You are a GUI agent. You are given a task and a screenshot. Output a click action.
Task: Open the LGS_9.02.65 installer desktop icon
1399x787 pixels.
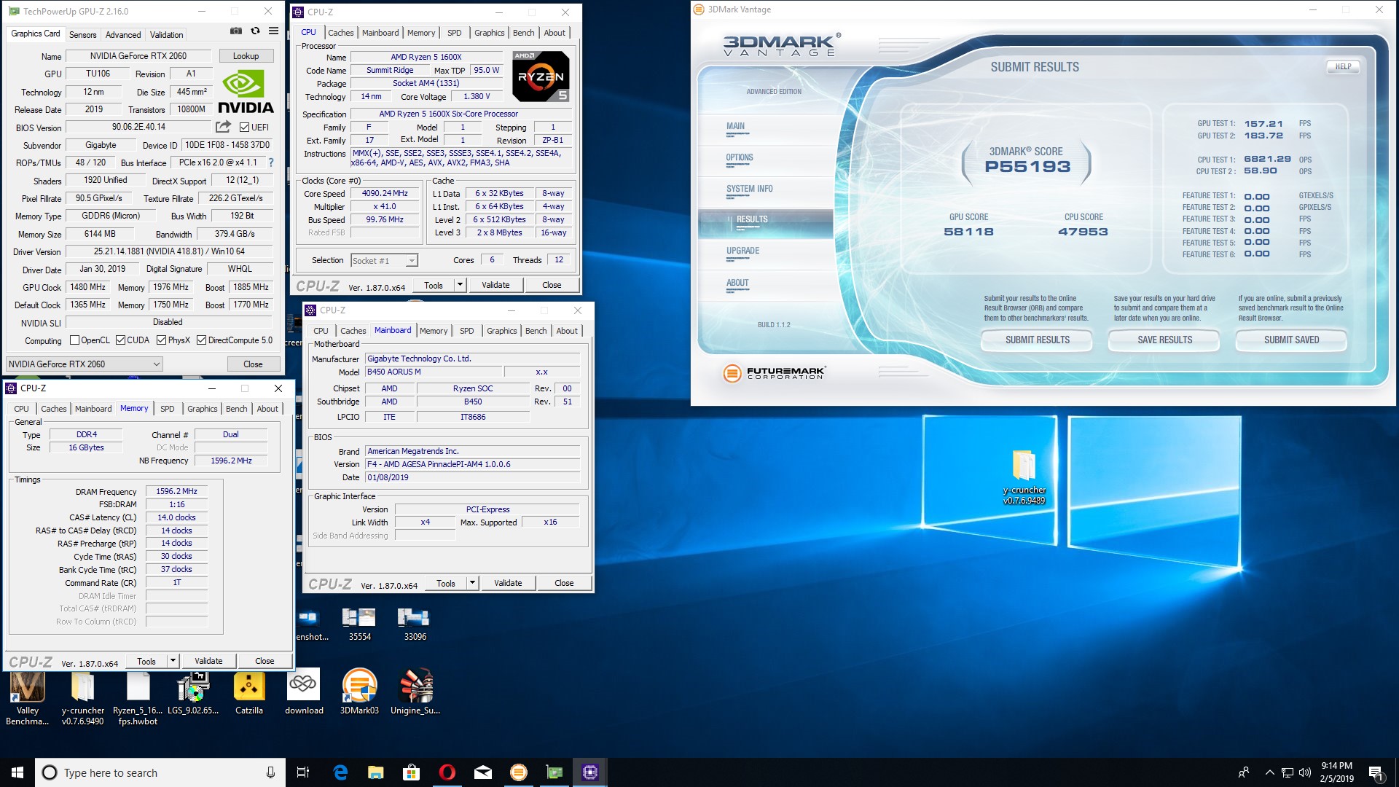[x=193, y=693]
